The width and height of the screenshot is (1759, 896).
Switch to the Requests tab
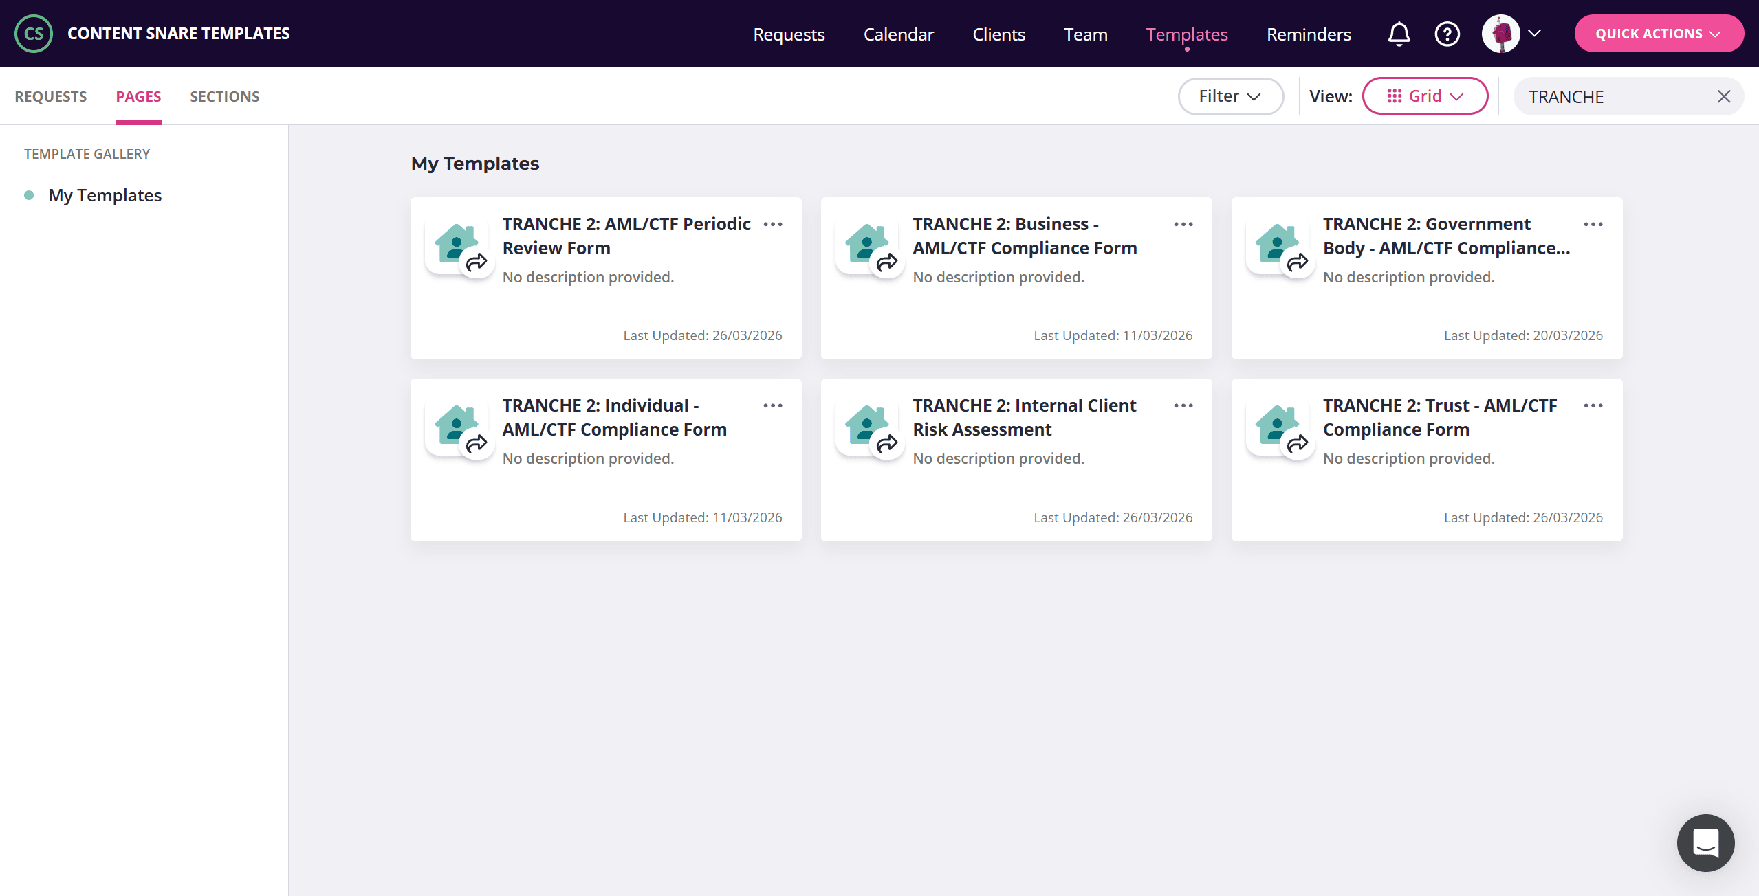(51, 97)
